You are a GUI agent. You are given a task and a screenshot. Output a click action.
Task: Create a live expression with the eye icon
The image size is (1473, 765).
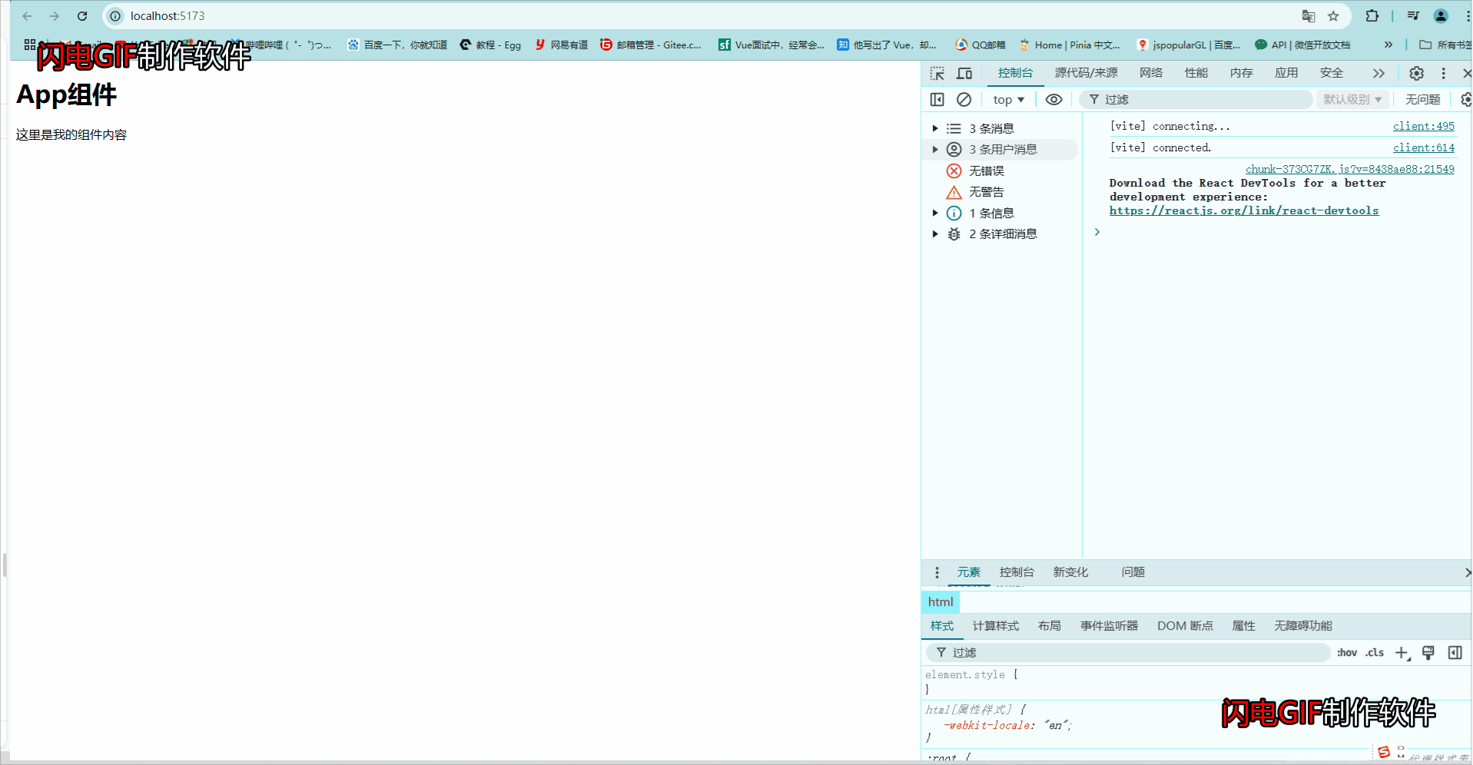(x=1053, y=99)
